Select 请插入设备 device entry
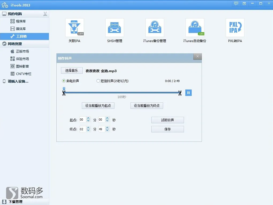The image size is (273, 205). point(24,81)
